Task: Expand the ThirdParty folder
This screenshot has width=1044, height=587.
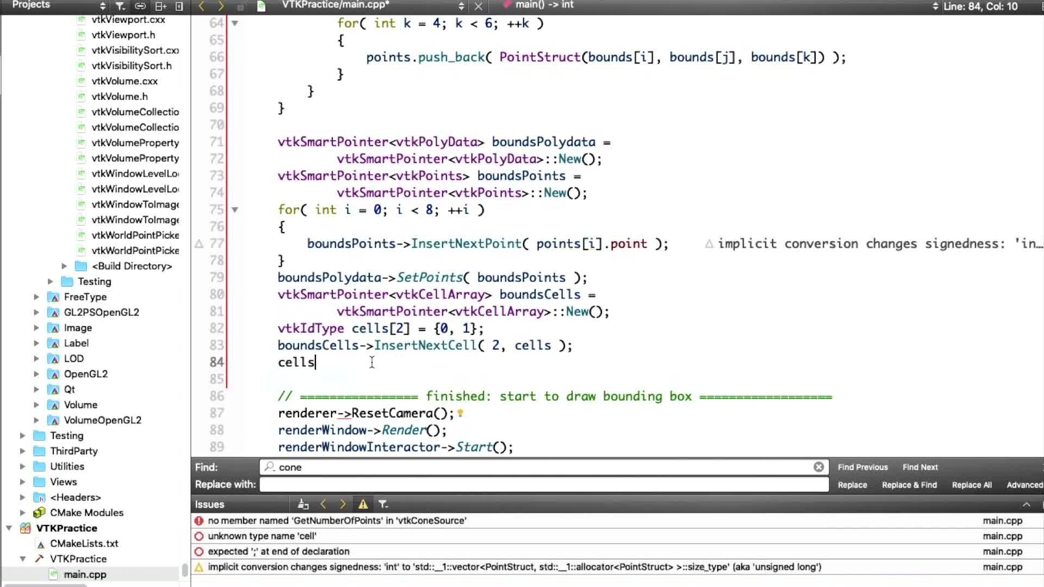Action: click(22, 451)
